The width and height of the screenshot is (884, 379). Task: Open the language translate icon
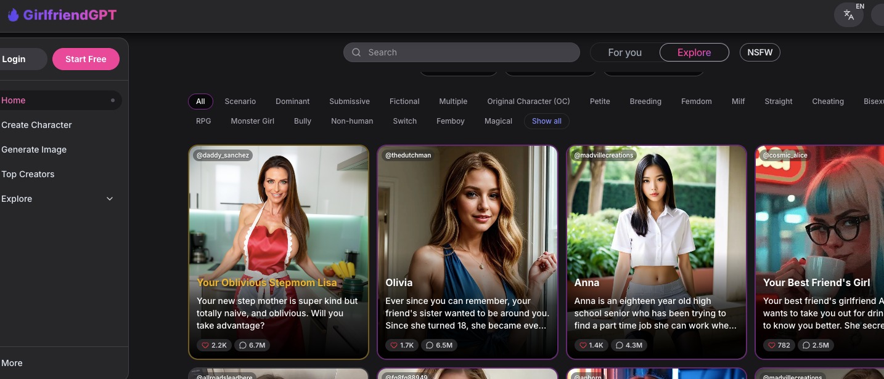849,15
